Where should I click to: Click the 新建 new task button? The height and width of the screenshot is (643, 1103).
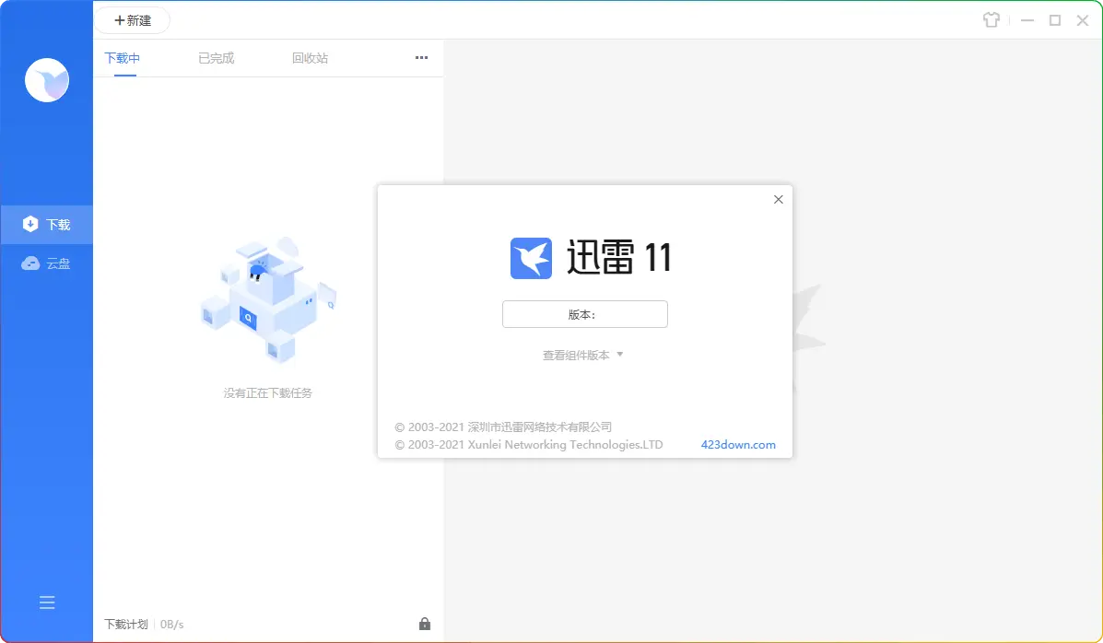point(133,20)
